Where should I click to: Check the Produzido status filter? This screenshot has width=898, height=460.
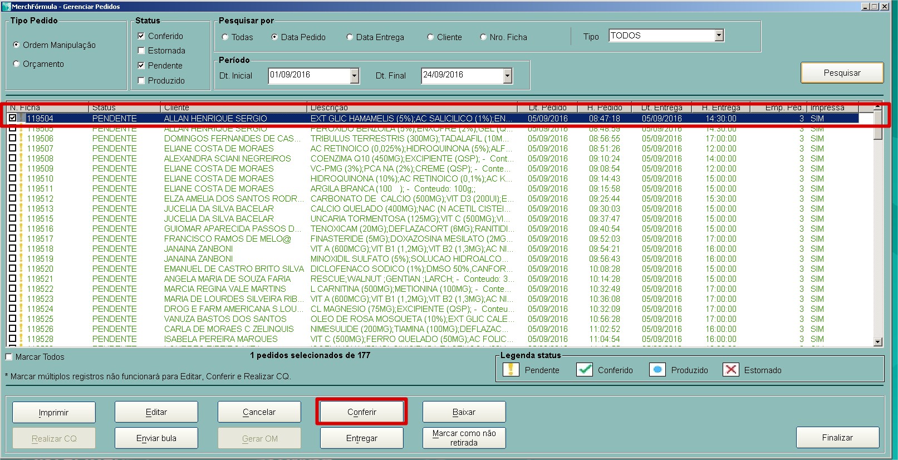(141, 81)
